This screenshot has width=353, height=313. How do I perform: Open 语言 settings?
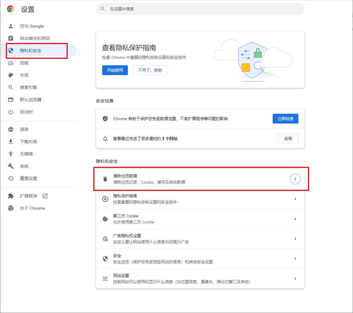pyautogui.click(x=38, y=129)
